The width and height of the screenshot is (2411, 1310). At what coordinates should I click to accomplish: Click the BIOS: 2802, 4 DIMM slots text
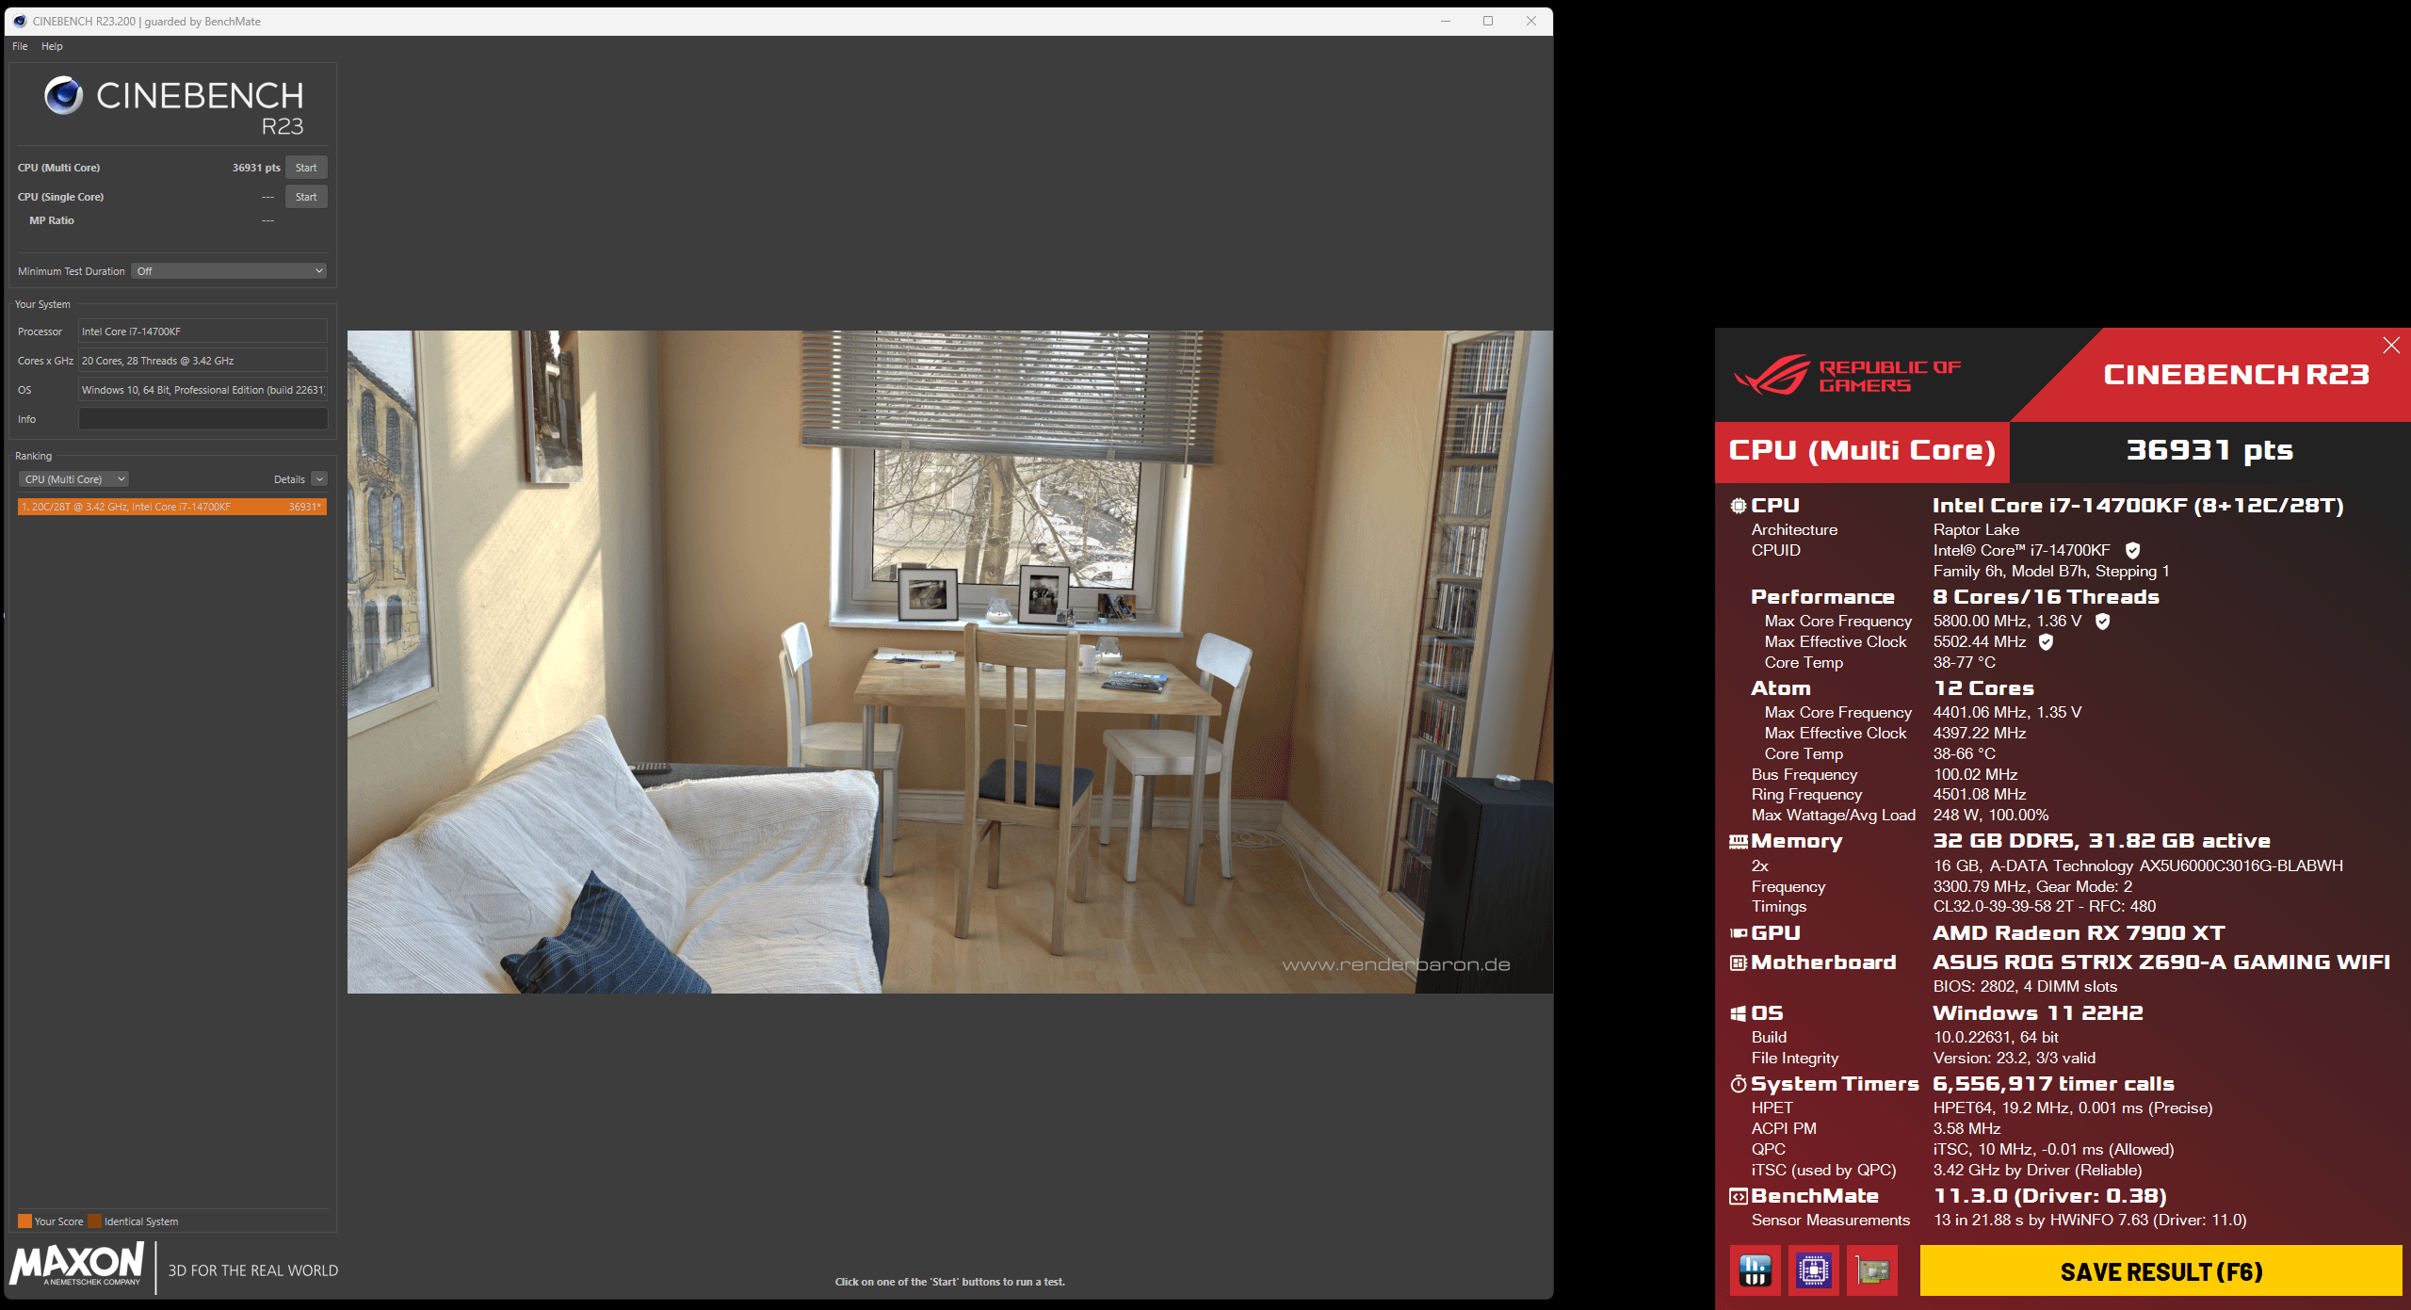(2025, 987)
